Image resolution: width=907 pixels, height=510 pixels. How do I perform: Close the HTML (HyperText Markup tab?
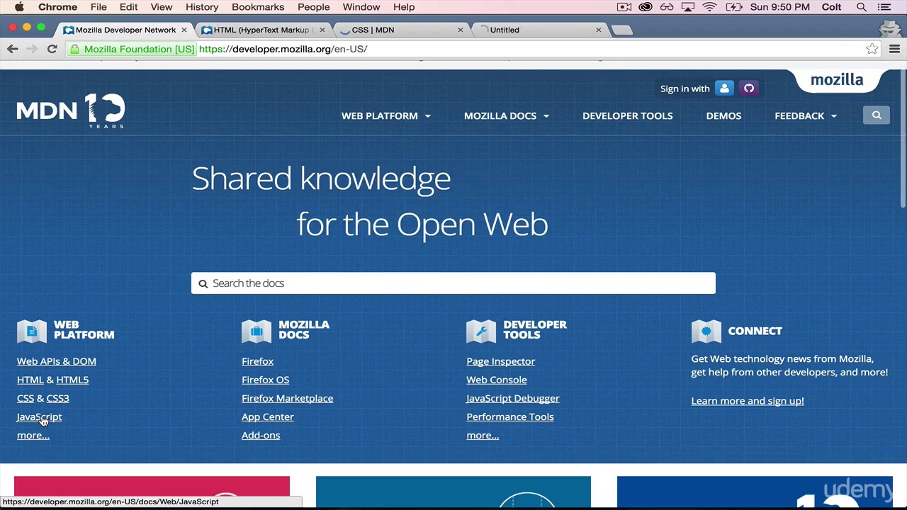[x=322, y=30]
